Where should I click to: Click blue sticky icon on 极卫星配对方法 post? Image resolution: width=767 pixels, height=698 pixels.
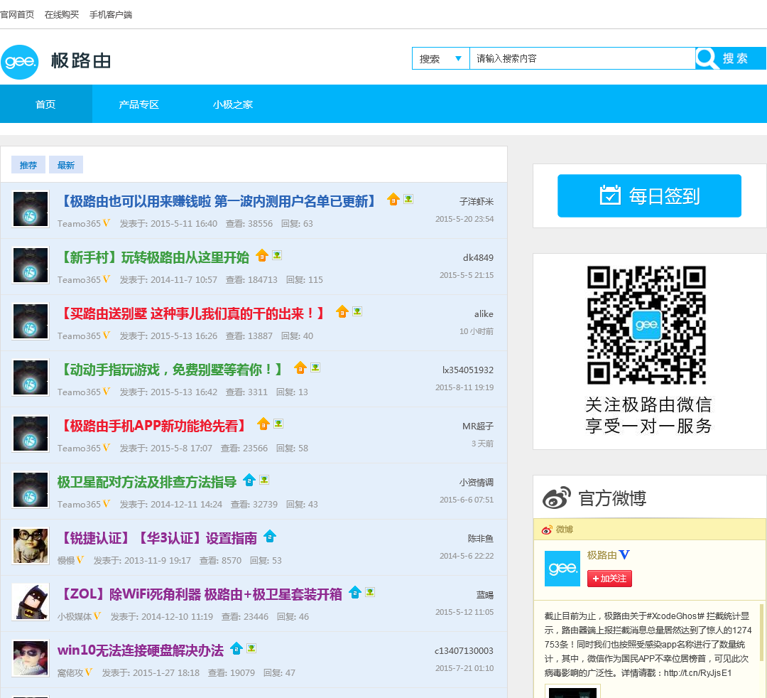point(249,480)
